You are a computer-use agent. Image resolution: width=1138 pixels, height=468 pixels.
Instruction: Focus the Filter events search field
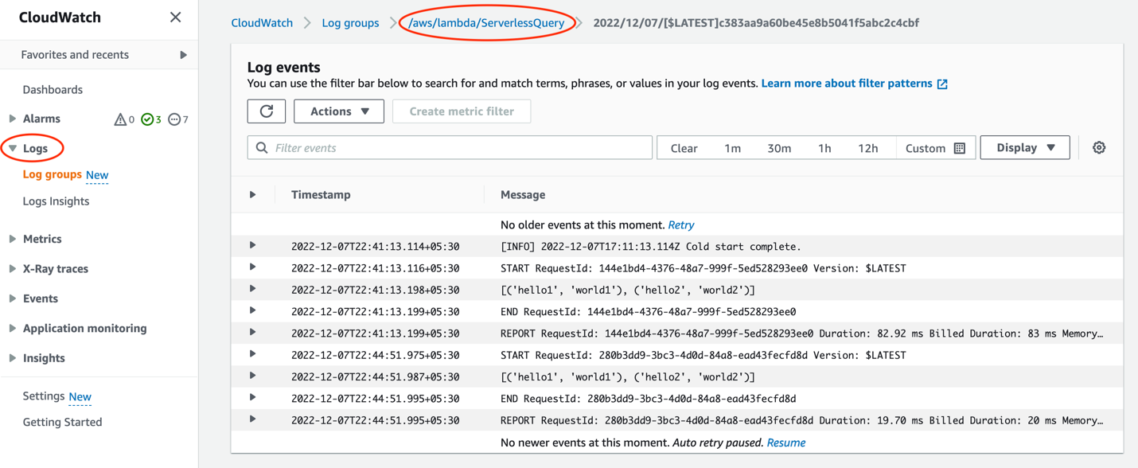point(450,148)
